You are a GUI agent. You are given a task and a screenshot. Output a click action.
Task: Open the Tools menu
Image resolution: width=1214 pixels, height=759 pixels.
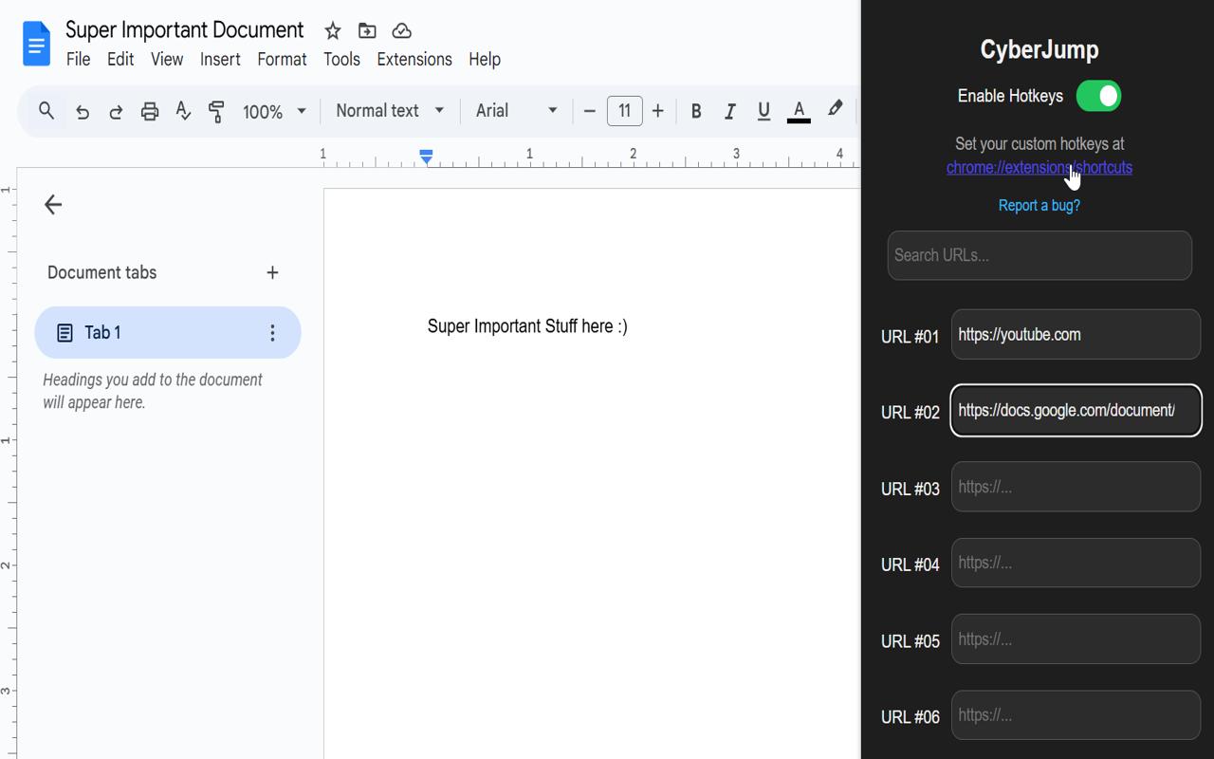(x=341, y=59)
